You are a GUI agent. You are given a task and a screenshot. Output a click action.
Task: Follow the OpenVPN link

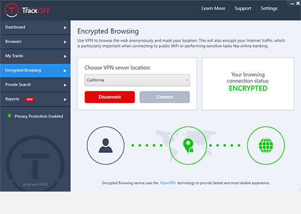click(x=168, y=183)
